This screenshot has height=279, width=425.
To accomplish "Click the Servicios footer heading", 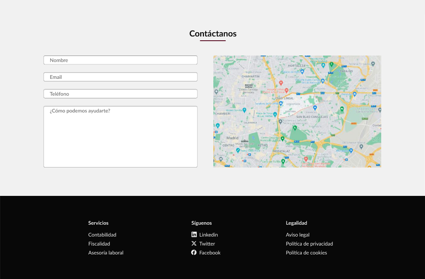I will click(x=99, y=223).
